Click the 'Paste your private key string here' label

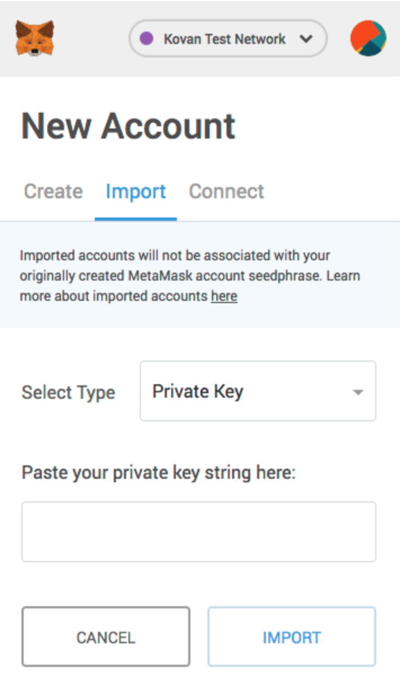(158, 472)
